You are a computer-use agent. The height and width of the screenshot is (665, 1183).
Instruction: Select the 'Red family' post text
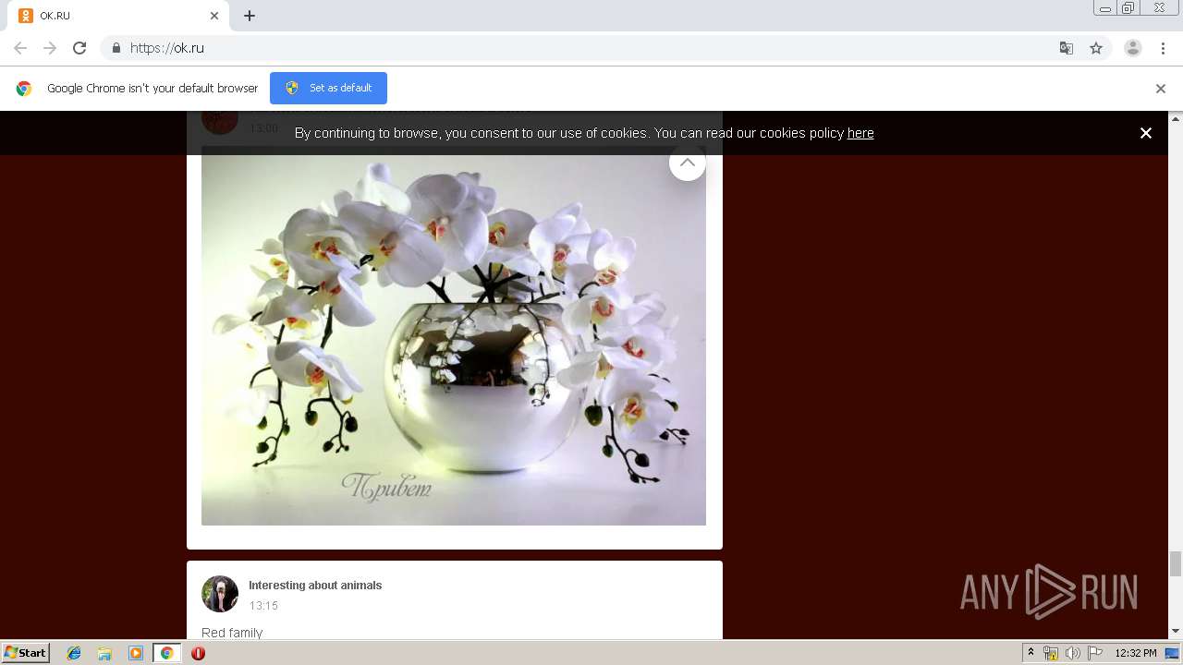click(232, 633)
